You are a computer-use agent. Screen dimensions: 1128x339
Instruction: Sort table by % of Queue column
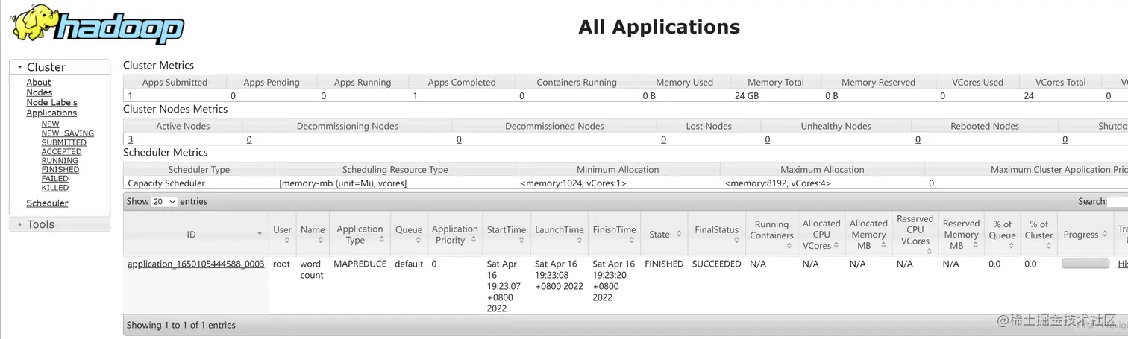[x=1002, y=234]
